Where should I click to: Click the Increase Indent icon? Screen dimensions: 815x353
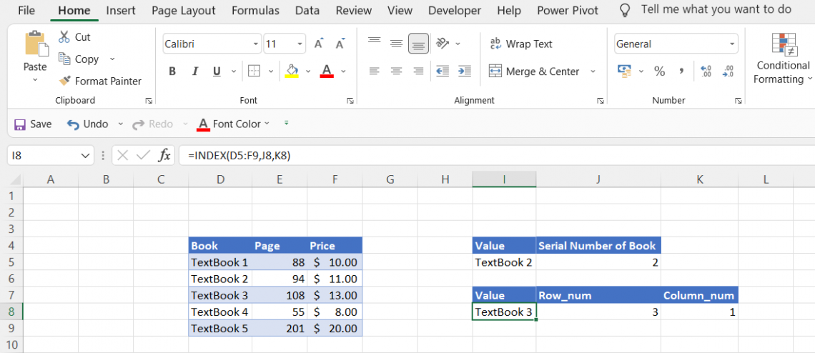coord(464,71)
